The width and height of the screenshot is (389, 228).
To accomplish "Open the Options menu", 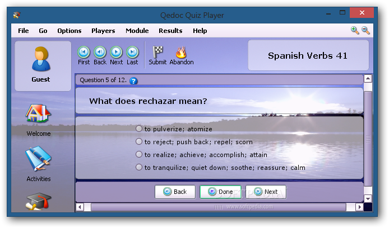I will [x=70, y=31].
